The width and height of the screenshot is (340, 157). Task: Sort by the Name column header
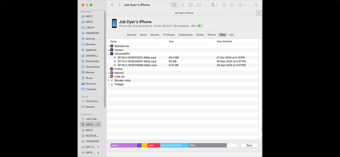(114, 41)
